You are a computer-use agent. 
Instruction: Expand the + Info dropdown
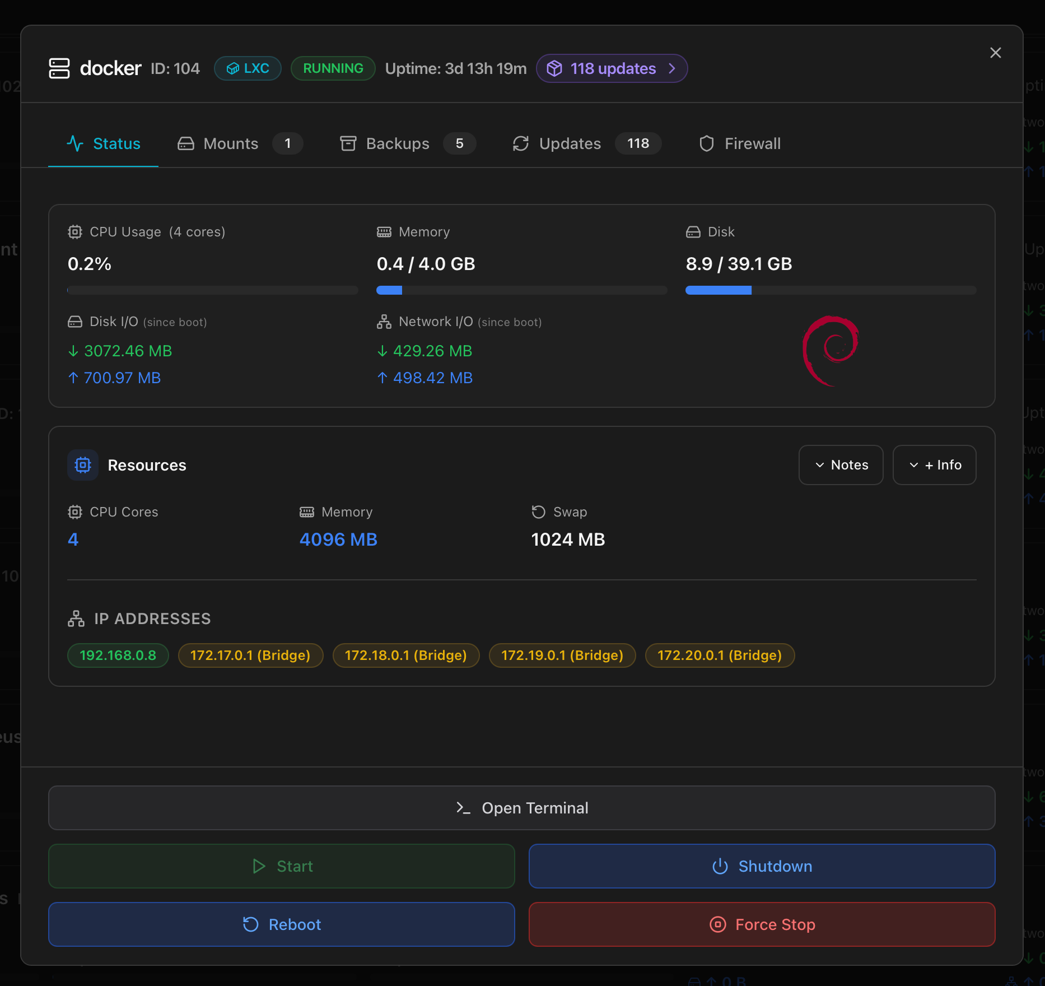tap(935, 465)
